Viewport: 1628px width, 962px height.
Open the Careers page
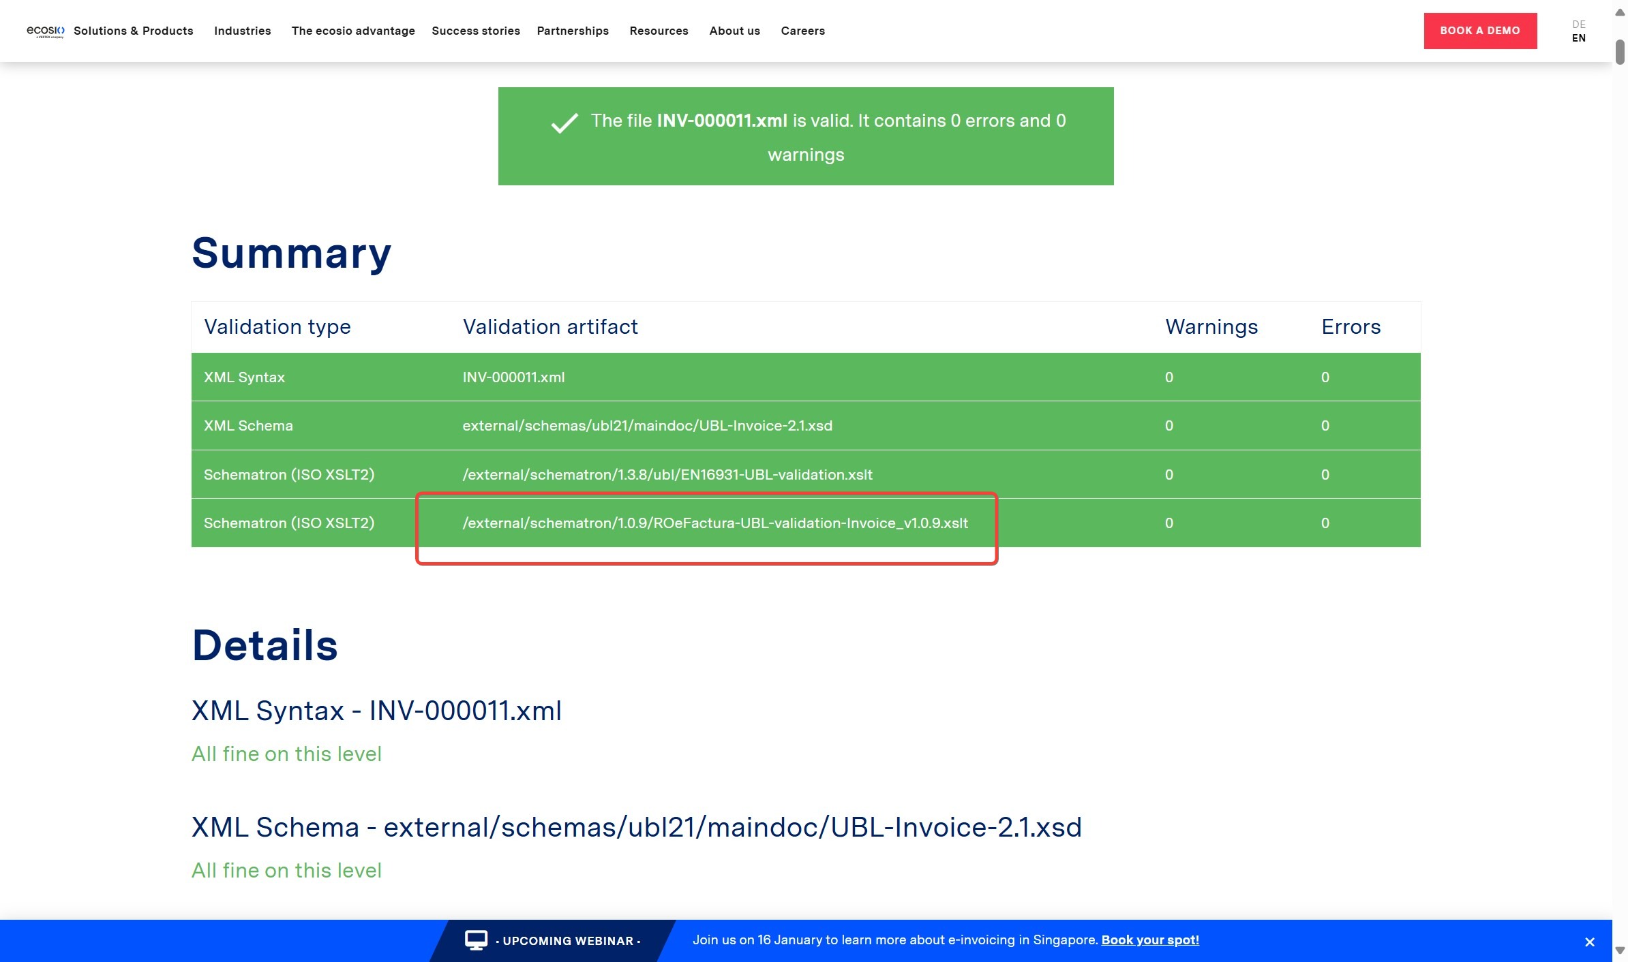tap(803, 31)
